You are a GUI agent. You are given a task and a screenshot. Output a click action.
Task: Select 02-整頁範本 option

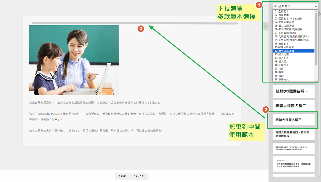pos(293,15)
